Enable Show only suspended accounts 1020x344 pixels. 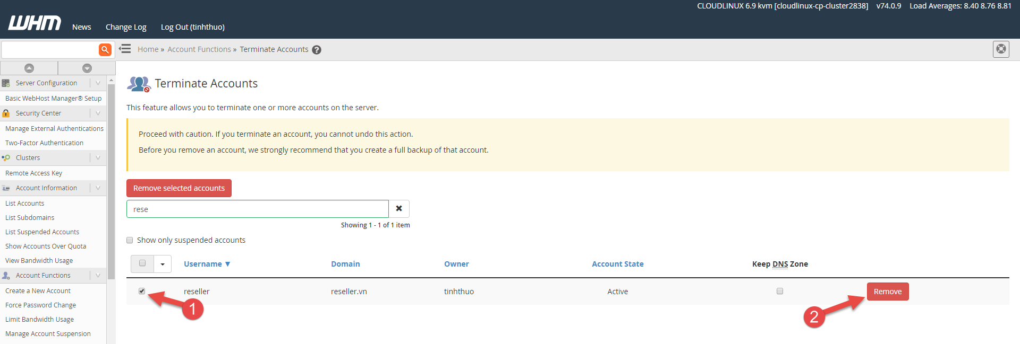(x=130, y=240)
